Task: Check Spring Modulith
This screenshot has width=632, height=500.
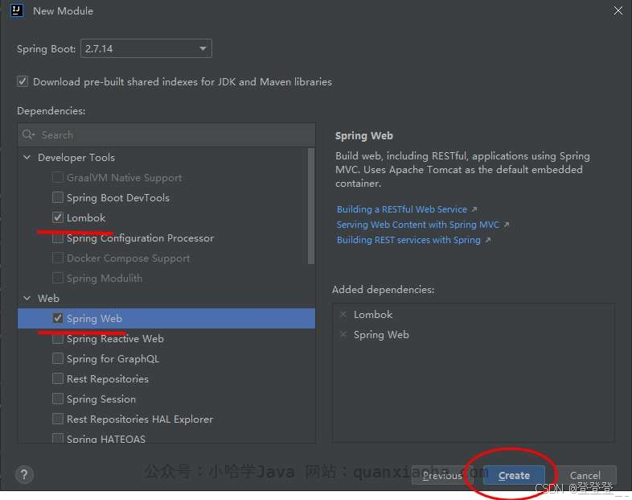Action: pyautogui.click(x=58, y=278)
